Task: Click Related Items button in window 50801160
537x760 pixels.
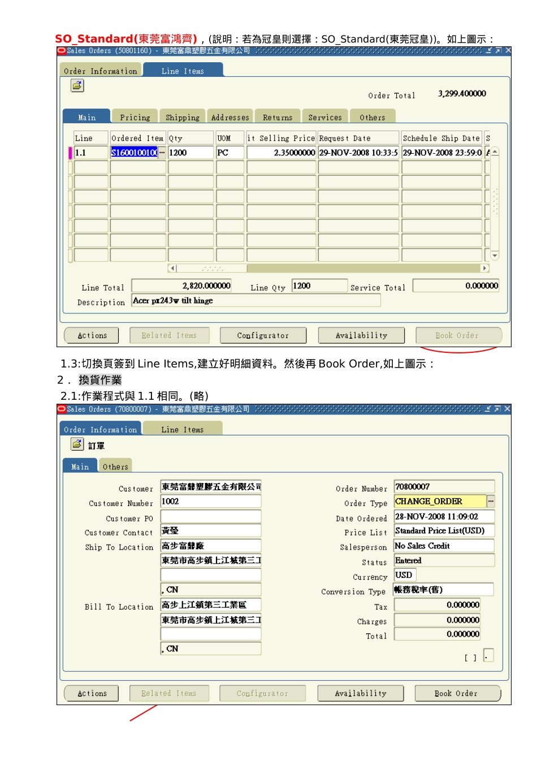Action: [x=169, y=335]
